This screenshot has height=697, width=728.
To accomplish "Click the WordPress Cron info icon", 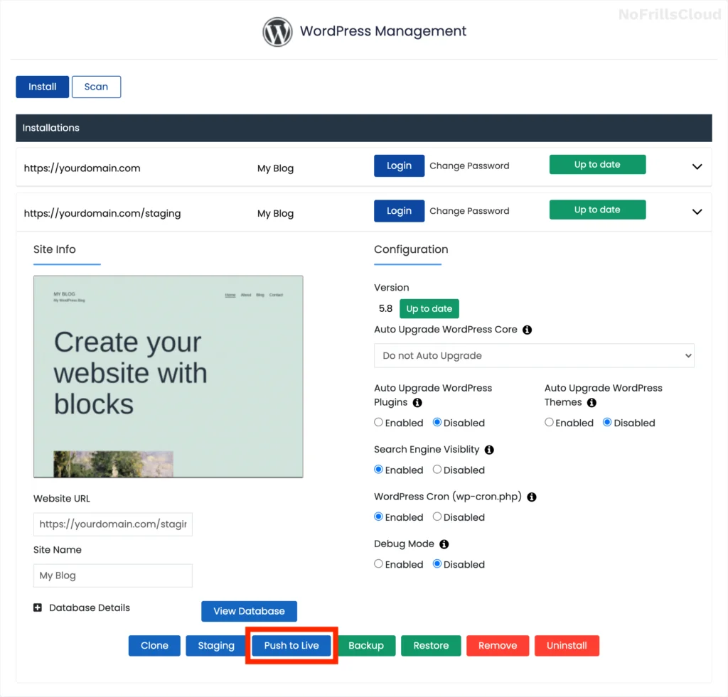I will click(531, 497).
